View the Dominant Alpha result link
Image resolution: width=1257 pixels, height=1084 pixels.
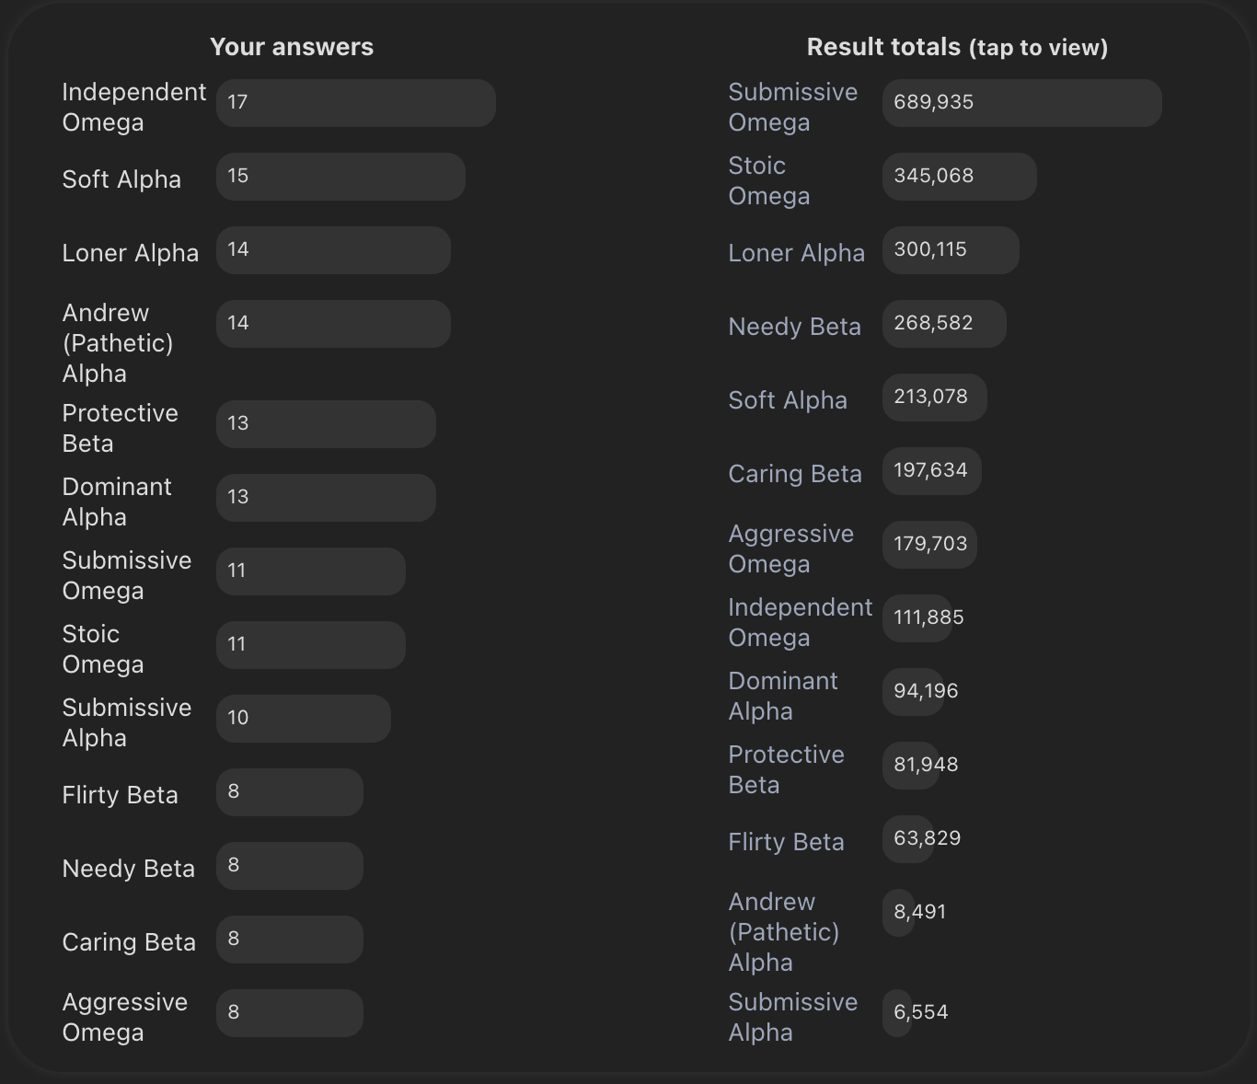click(782, 696)
